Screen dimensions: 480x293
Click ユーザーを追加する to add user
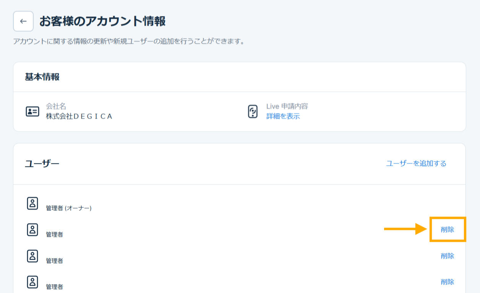[x=415, y=163]
